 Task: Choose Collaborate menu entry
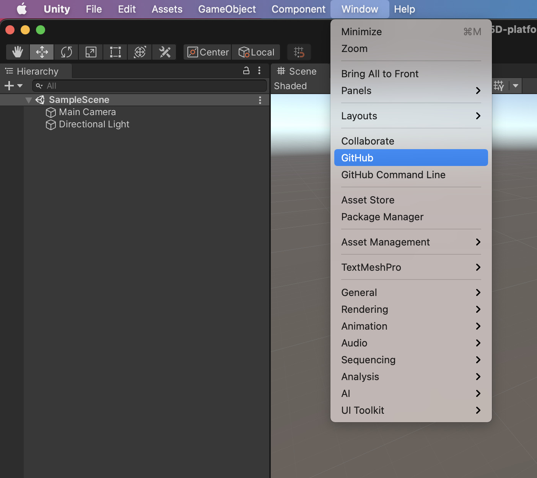(x=411, y=141)
